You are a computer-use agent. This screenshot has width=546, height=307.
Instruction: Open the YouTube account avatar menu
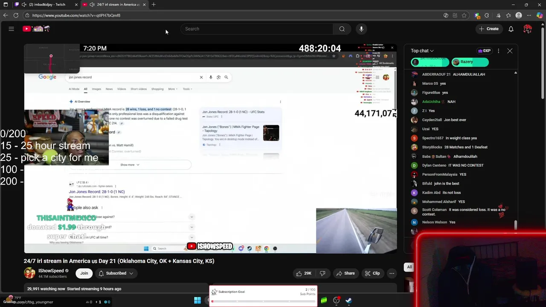[x=528, y=29]
